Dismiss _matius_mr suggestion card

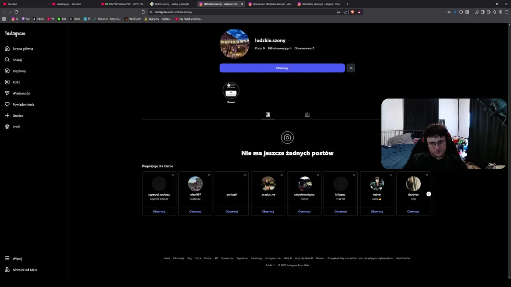[281, 175]
